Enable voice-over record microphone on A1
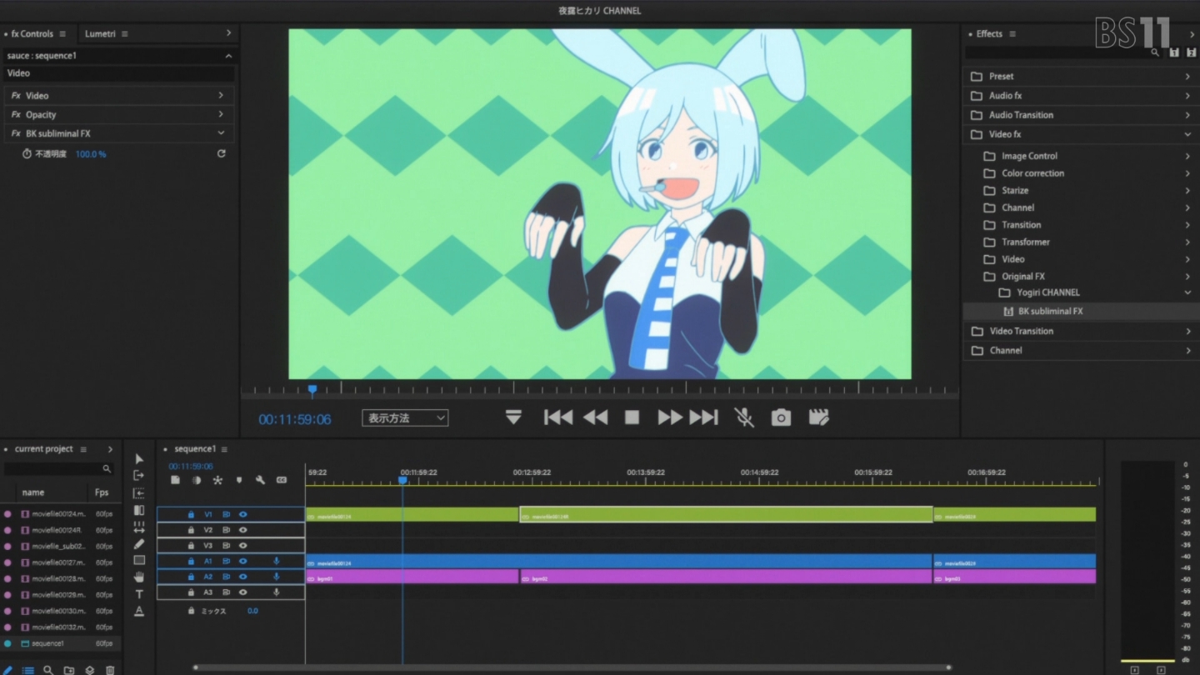 click(277, 562)
